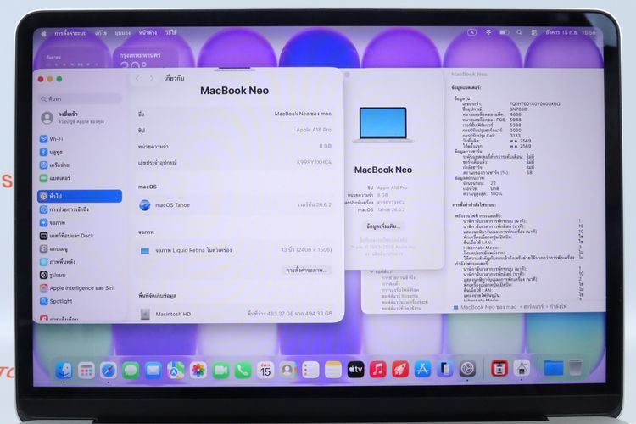This screenshot has width=636, height=424.
Task: Open Music from the Dock
Action: tap(377, 370)
